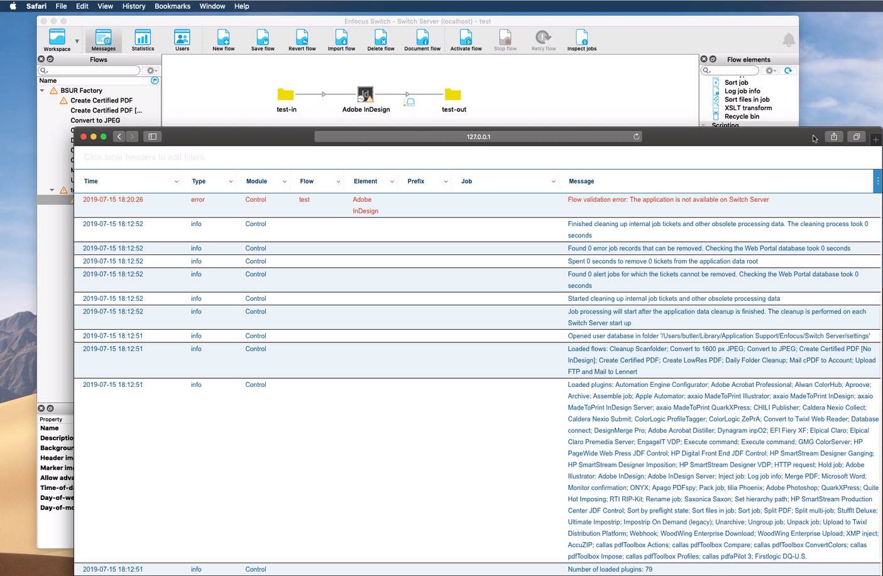Image resolution: width=883 pixels, height=576 pixels.
Task: Collapse the BSUR Factory flow group
Action: (x=42, y=90)
